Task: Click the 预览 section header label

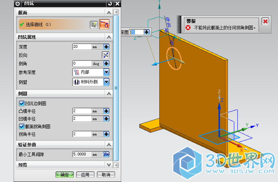Action: pos(22,165)
